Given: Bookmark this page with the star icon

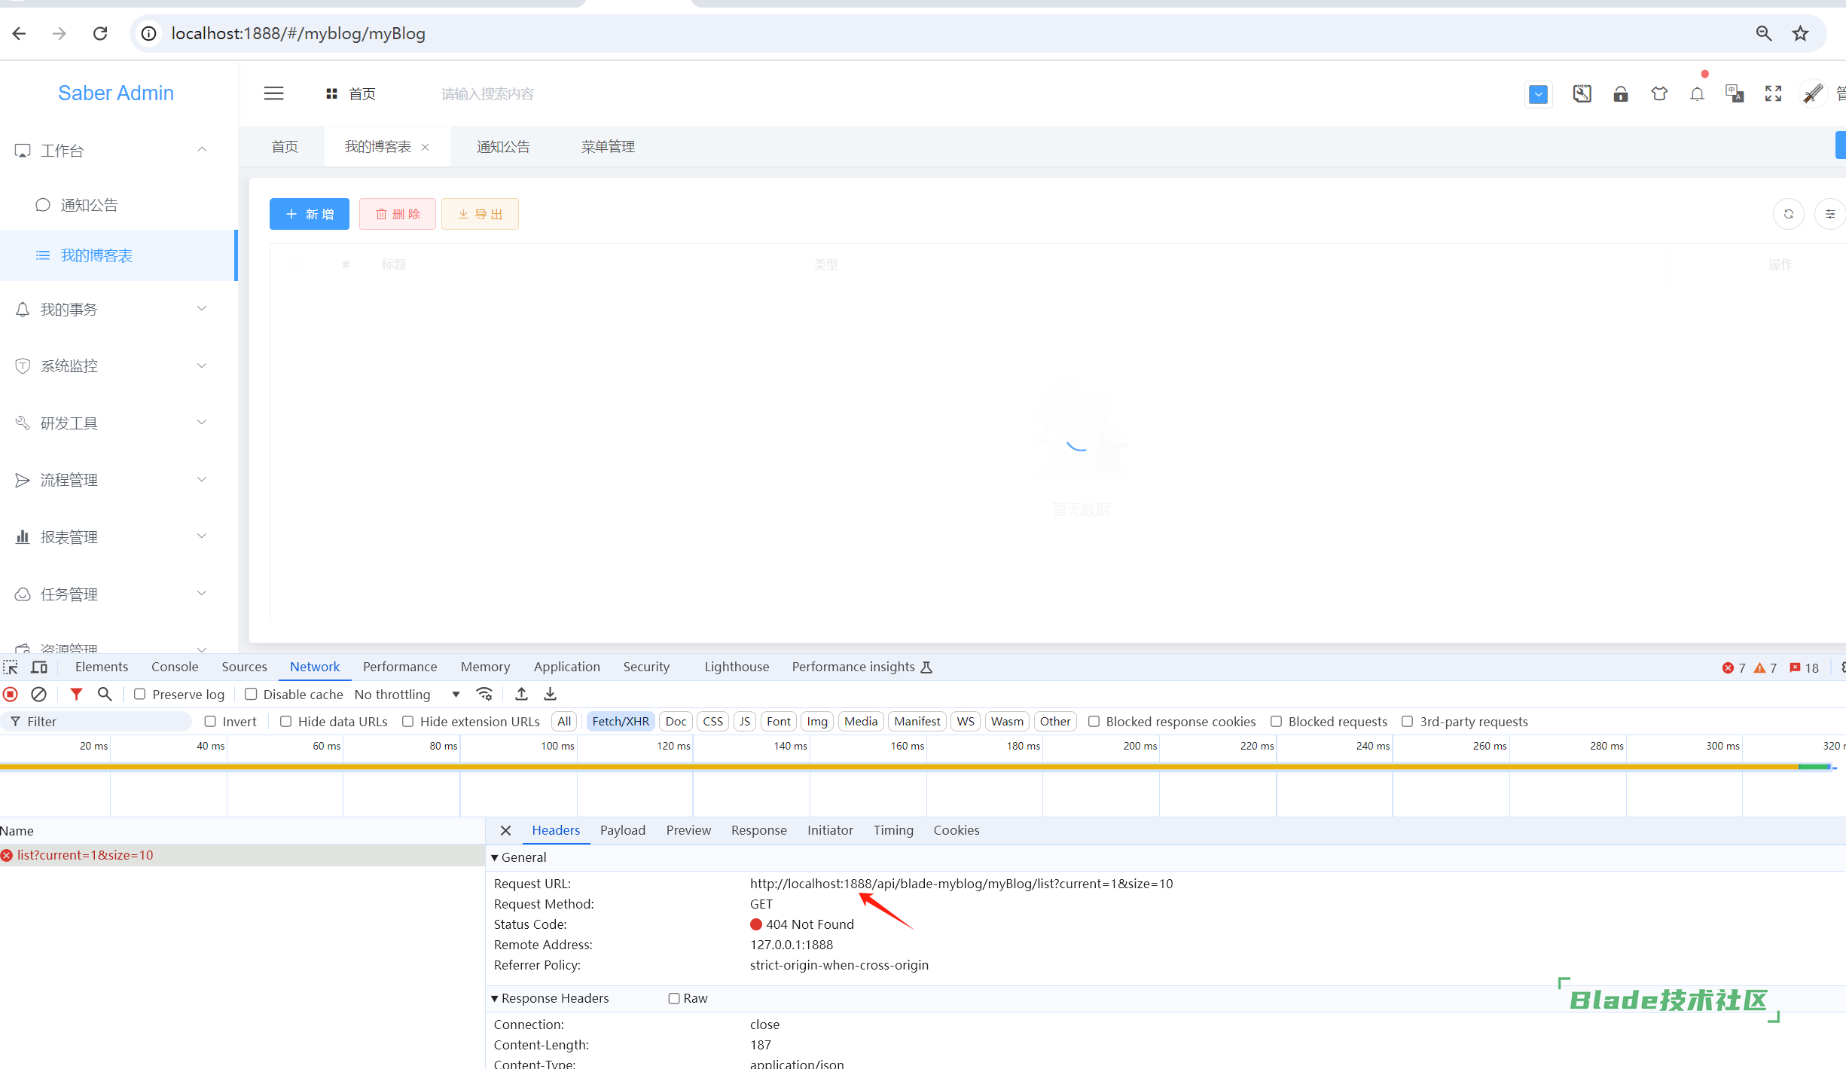Looking at the screenshot, I should [1801, 33].
